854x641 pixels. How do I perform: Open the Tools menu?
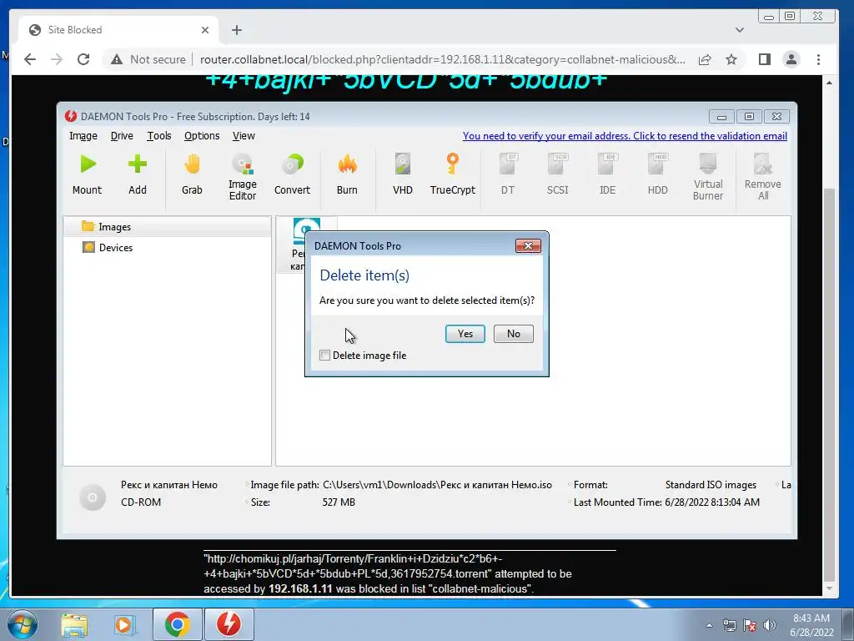tap(159, 136)
